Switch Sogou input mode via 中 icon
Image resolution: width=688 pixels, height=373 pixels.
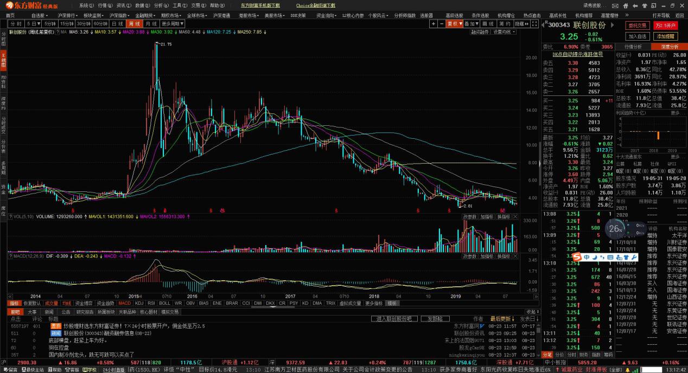(587, 256)
